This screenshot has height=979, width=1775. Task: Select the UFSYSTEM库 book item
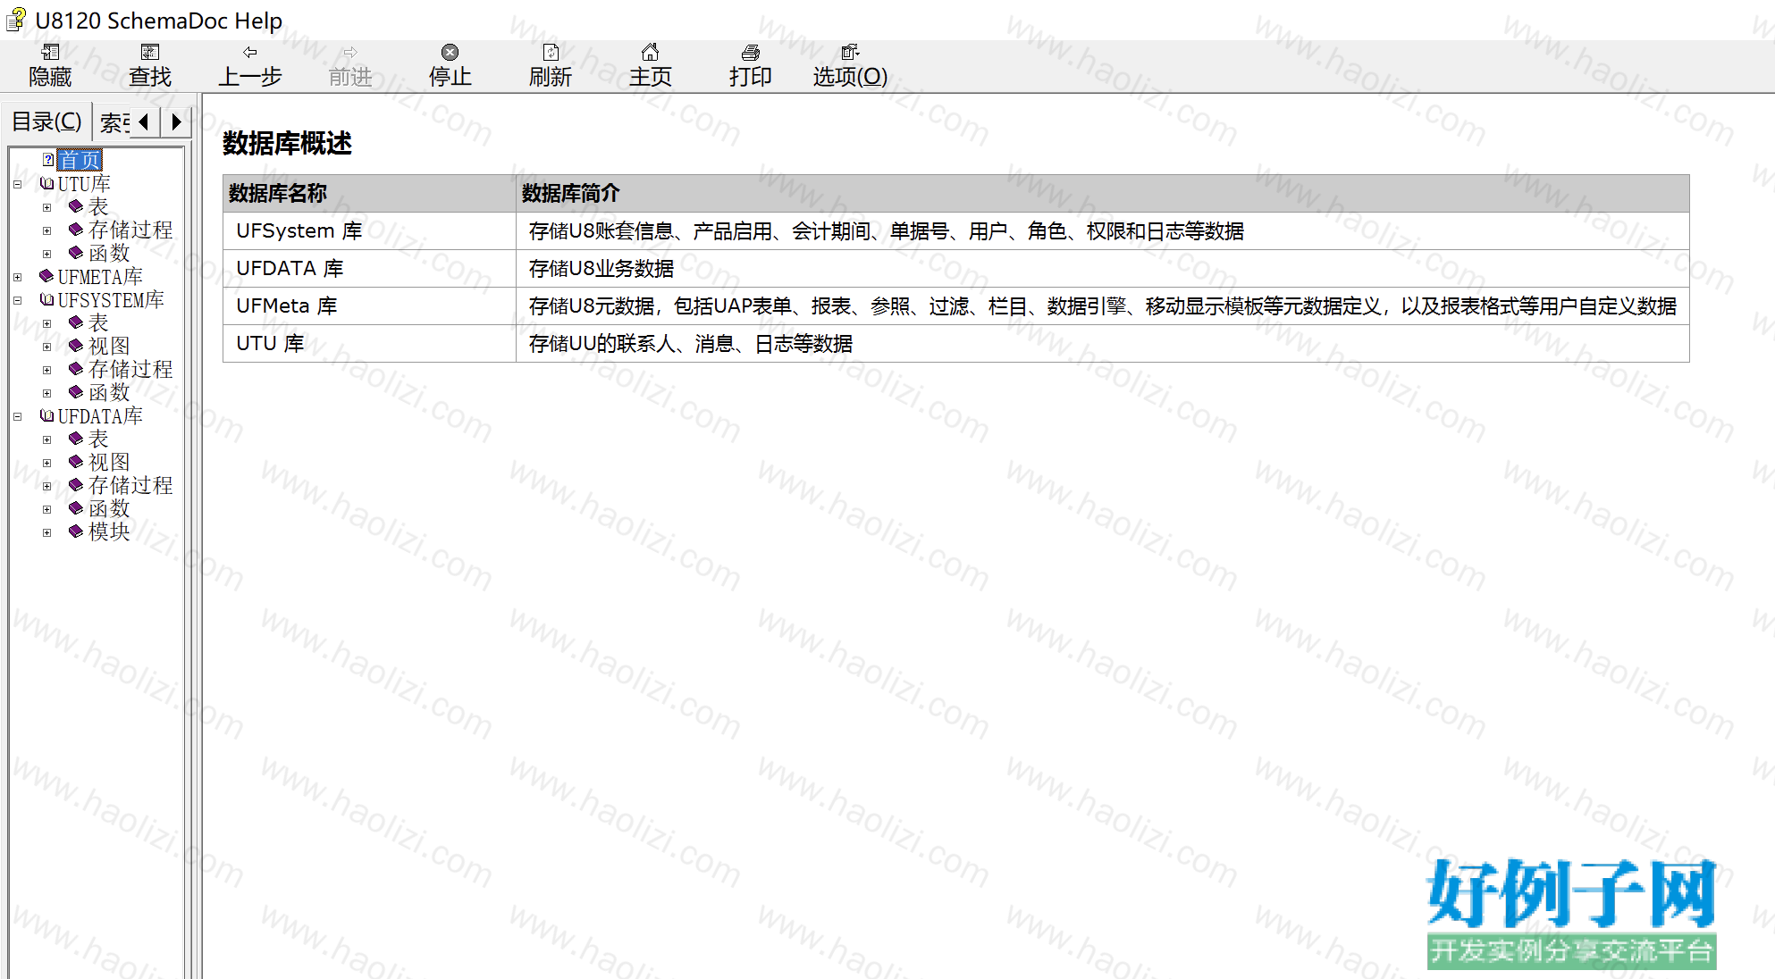111,300
